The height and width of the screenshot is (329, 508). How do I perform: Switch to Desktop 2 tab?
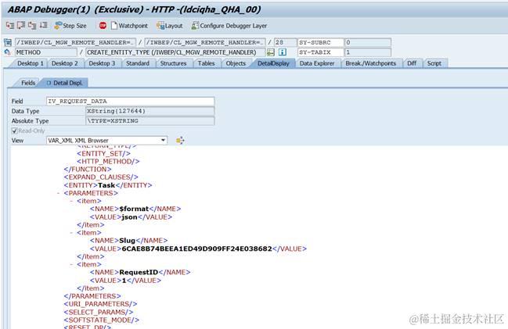64,63
